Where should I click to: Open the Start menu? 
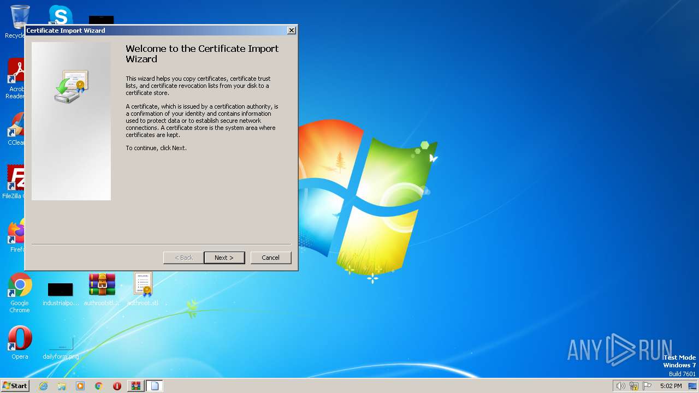click(x=15, y=385)
